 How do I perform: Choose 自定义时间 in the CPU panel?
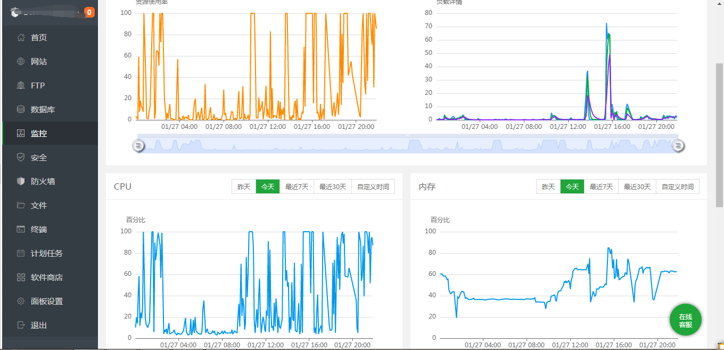pos(373,187)
